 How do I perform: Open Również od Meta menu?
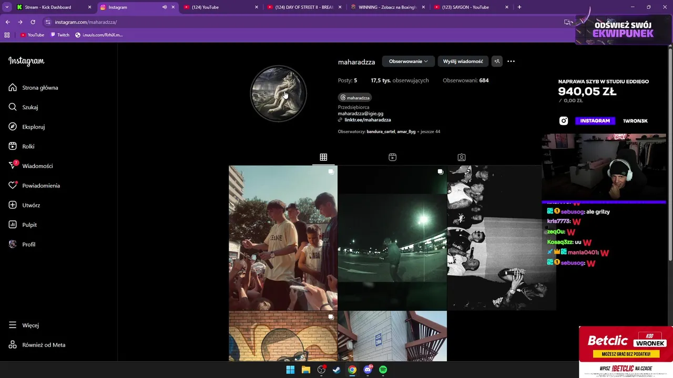37,345
